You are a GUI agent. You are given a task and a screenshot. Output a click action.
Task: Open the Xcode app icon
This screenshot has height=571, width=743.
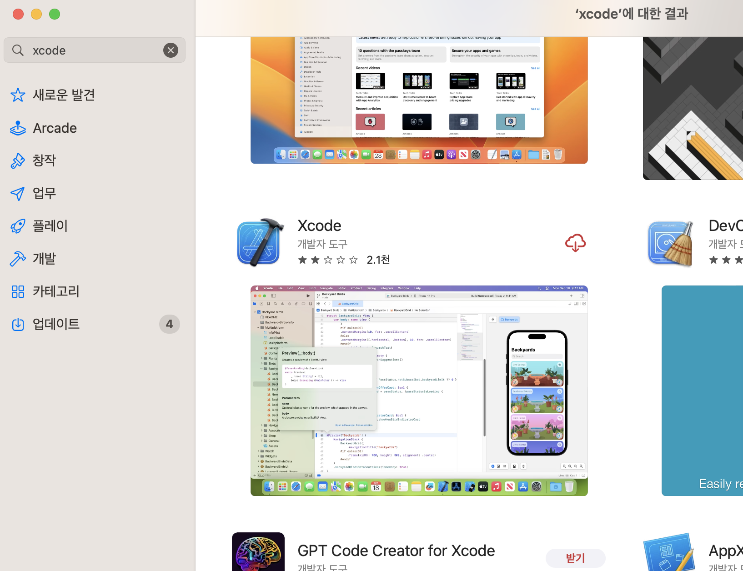coord(261,242)
